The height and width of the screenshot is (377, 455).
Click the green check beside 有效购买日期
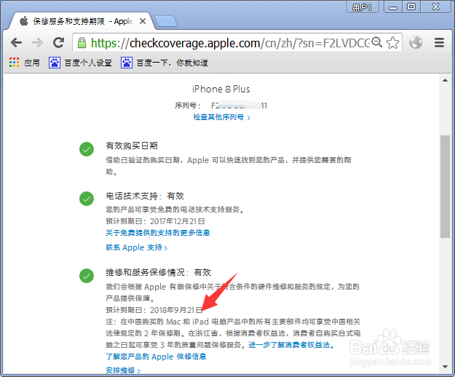click(87, 149)
